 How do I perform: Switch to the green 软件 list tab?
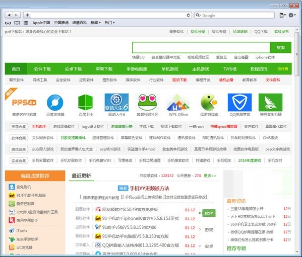tap(209, 213)
